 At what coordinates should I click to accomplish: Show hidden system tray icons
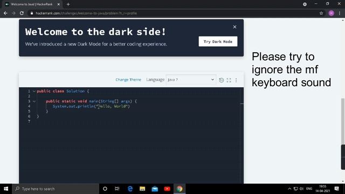point(289,189)
